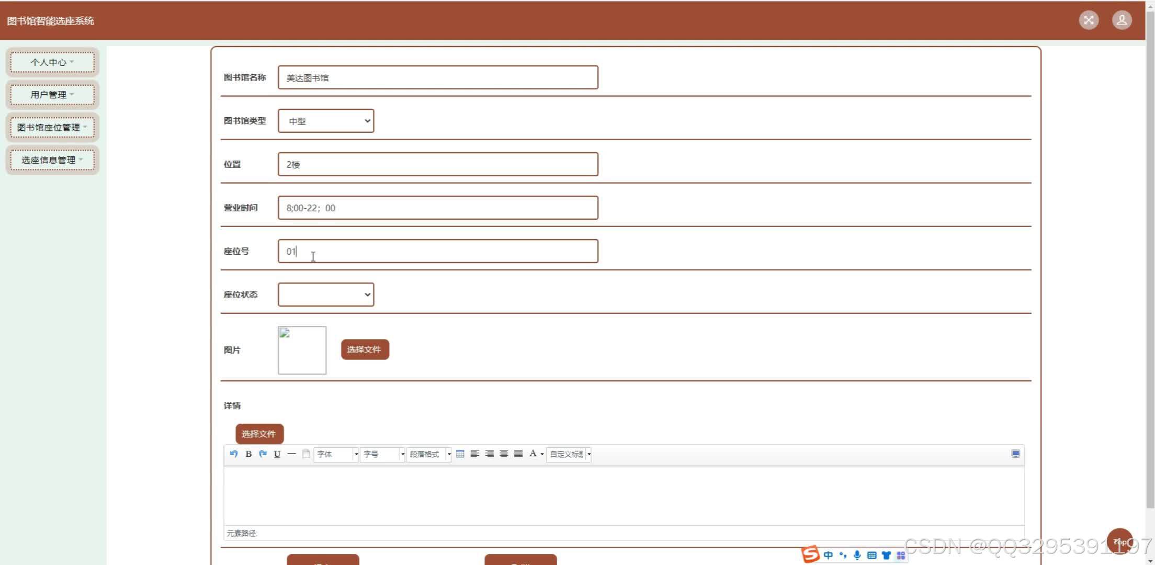The width and height of the screenshot is (1155, 565).
Task: Click the 图书馆智能选座系统 header title
Action: 50,21
